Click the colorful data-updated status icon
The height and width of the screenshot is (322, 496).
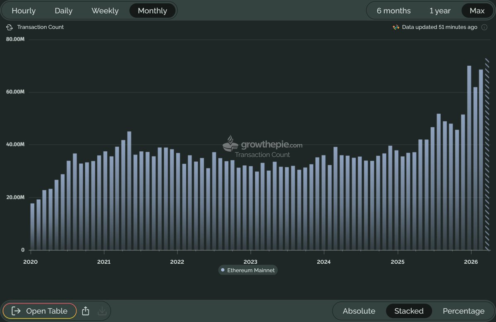point(396,27)
